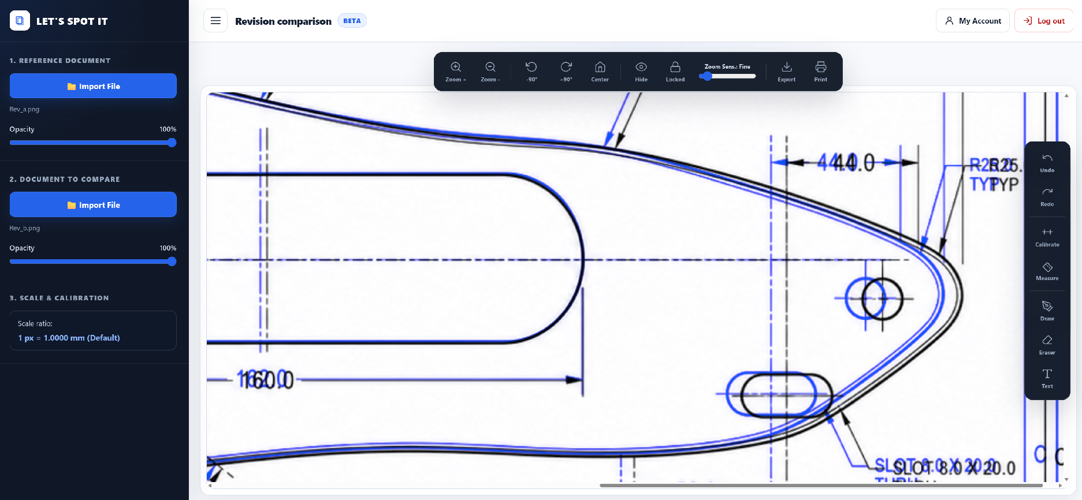Click the Rev_a.png file name
This screenshot has height=500, width=1082.
pyautogui.click(x=24, y=109)
